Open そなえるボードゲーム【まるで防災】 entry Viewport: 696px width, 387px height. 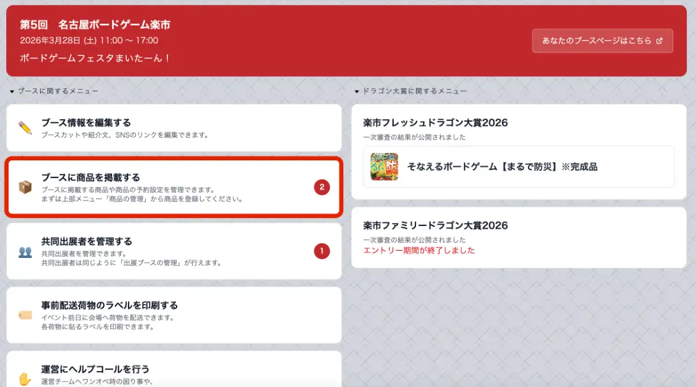pos(502,166)
